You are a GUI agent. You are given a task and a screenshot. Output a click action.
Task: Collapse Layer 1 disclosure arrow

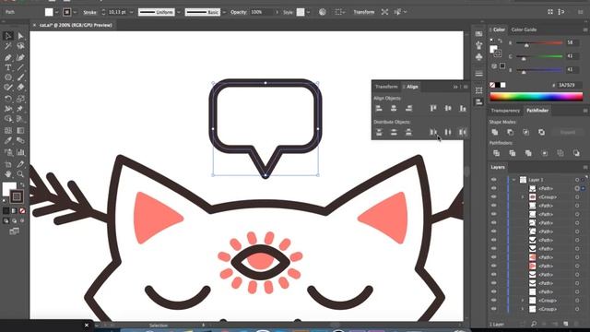(x=514, y=180)
